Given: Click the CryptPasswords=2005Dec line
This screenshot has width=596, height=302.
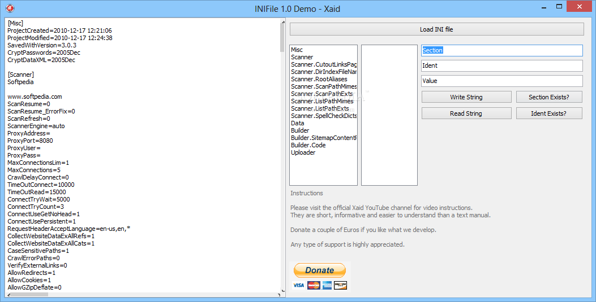Looking at the screenshot, I should tap(44, 52).
